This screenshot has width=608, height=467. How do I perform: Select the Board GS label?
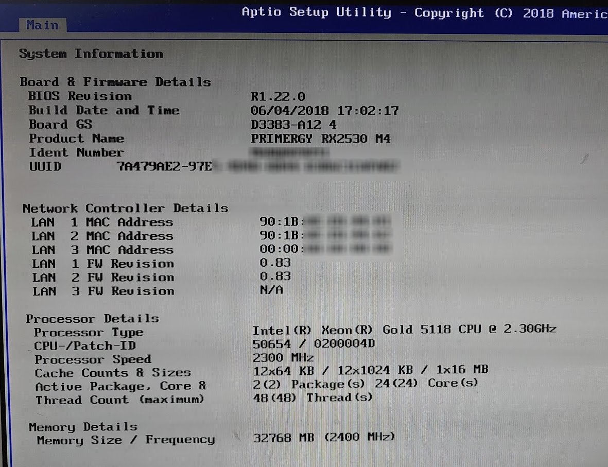60,125
